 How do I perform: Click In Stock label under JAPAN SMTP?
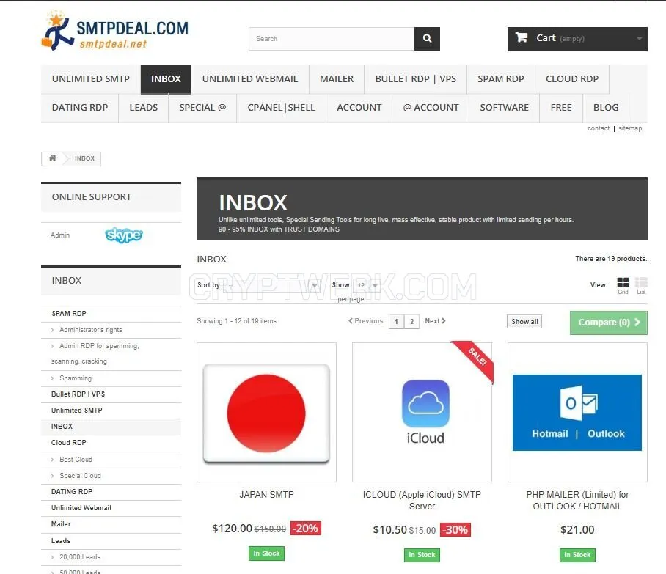pyautogui.click(x=266, y=553)
